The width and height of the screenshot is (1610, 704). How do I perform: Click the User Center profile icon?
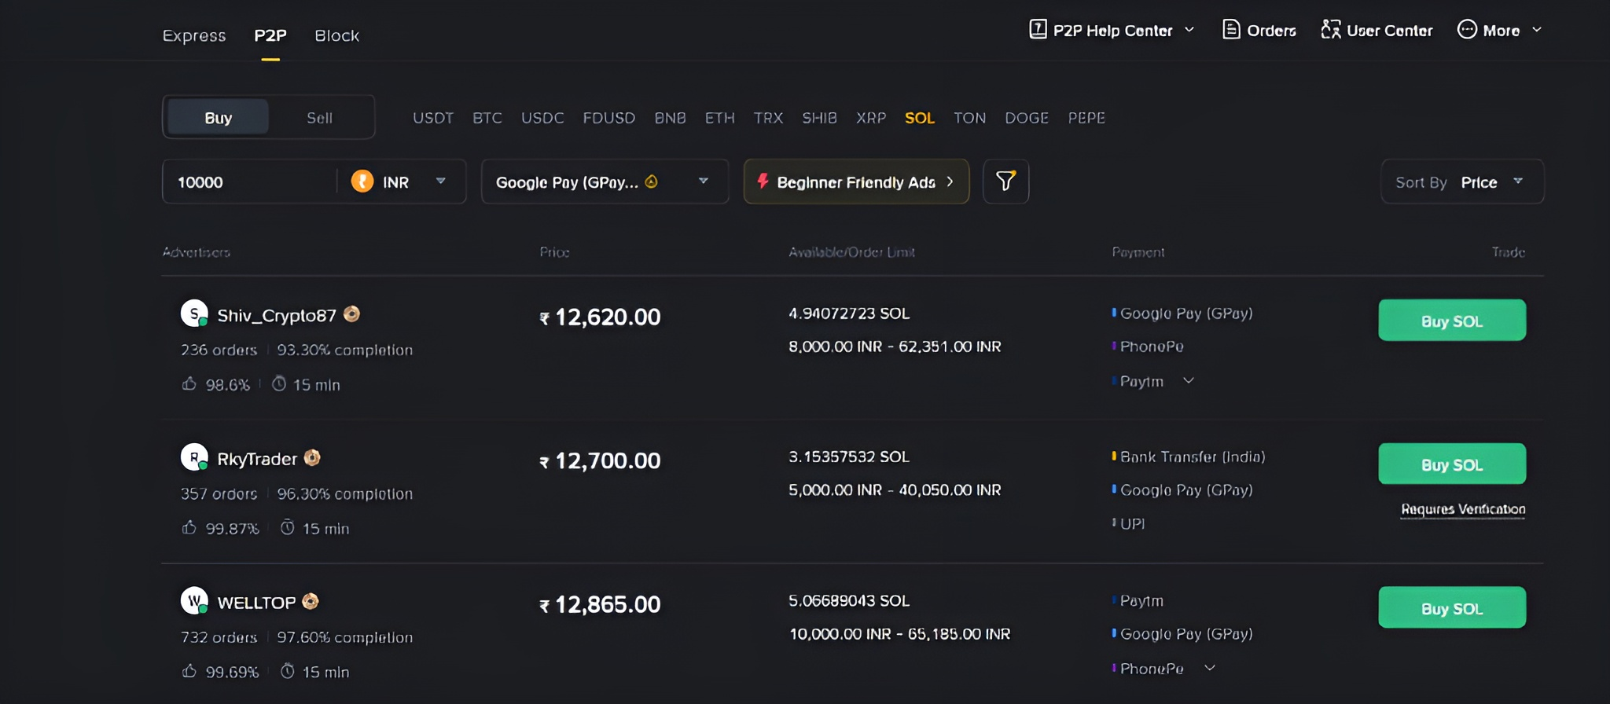click(1330, 30)
